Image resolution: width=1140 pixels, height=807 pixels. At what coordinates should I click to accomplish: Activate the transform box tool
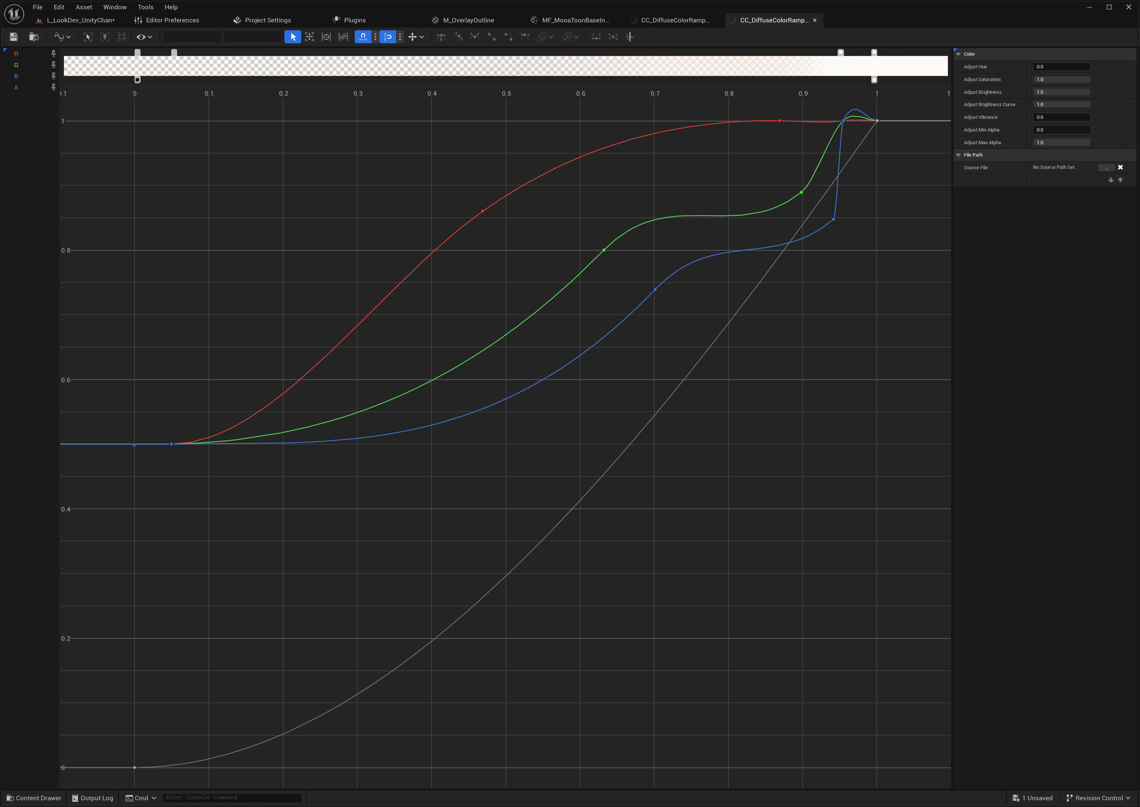tap(309, 37)
